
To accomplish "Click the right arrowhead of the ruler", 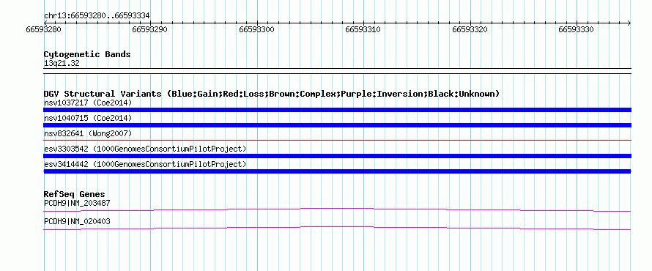I will (x=629, y=23).
